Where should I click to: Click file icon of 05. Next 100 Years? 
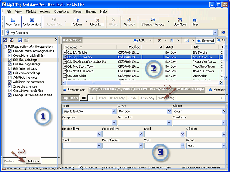click(x=65, y=71)
